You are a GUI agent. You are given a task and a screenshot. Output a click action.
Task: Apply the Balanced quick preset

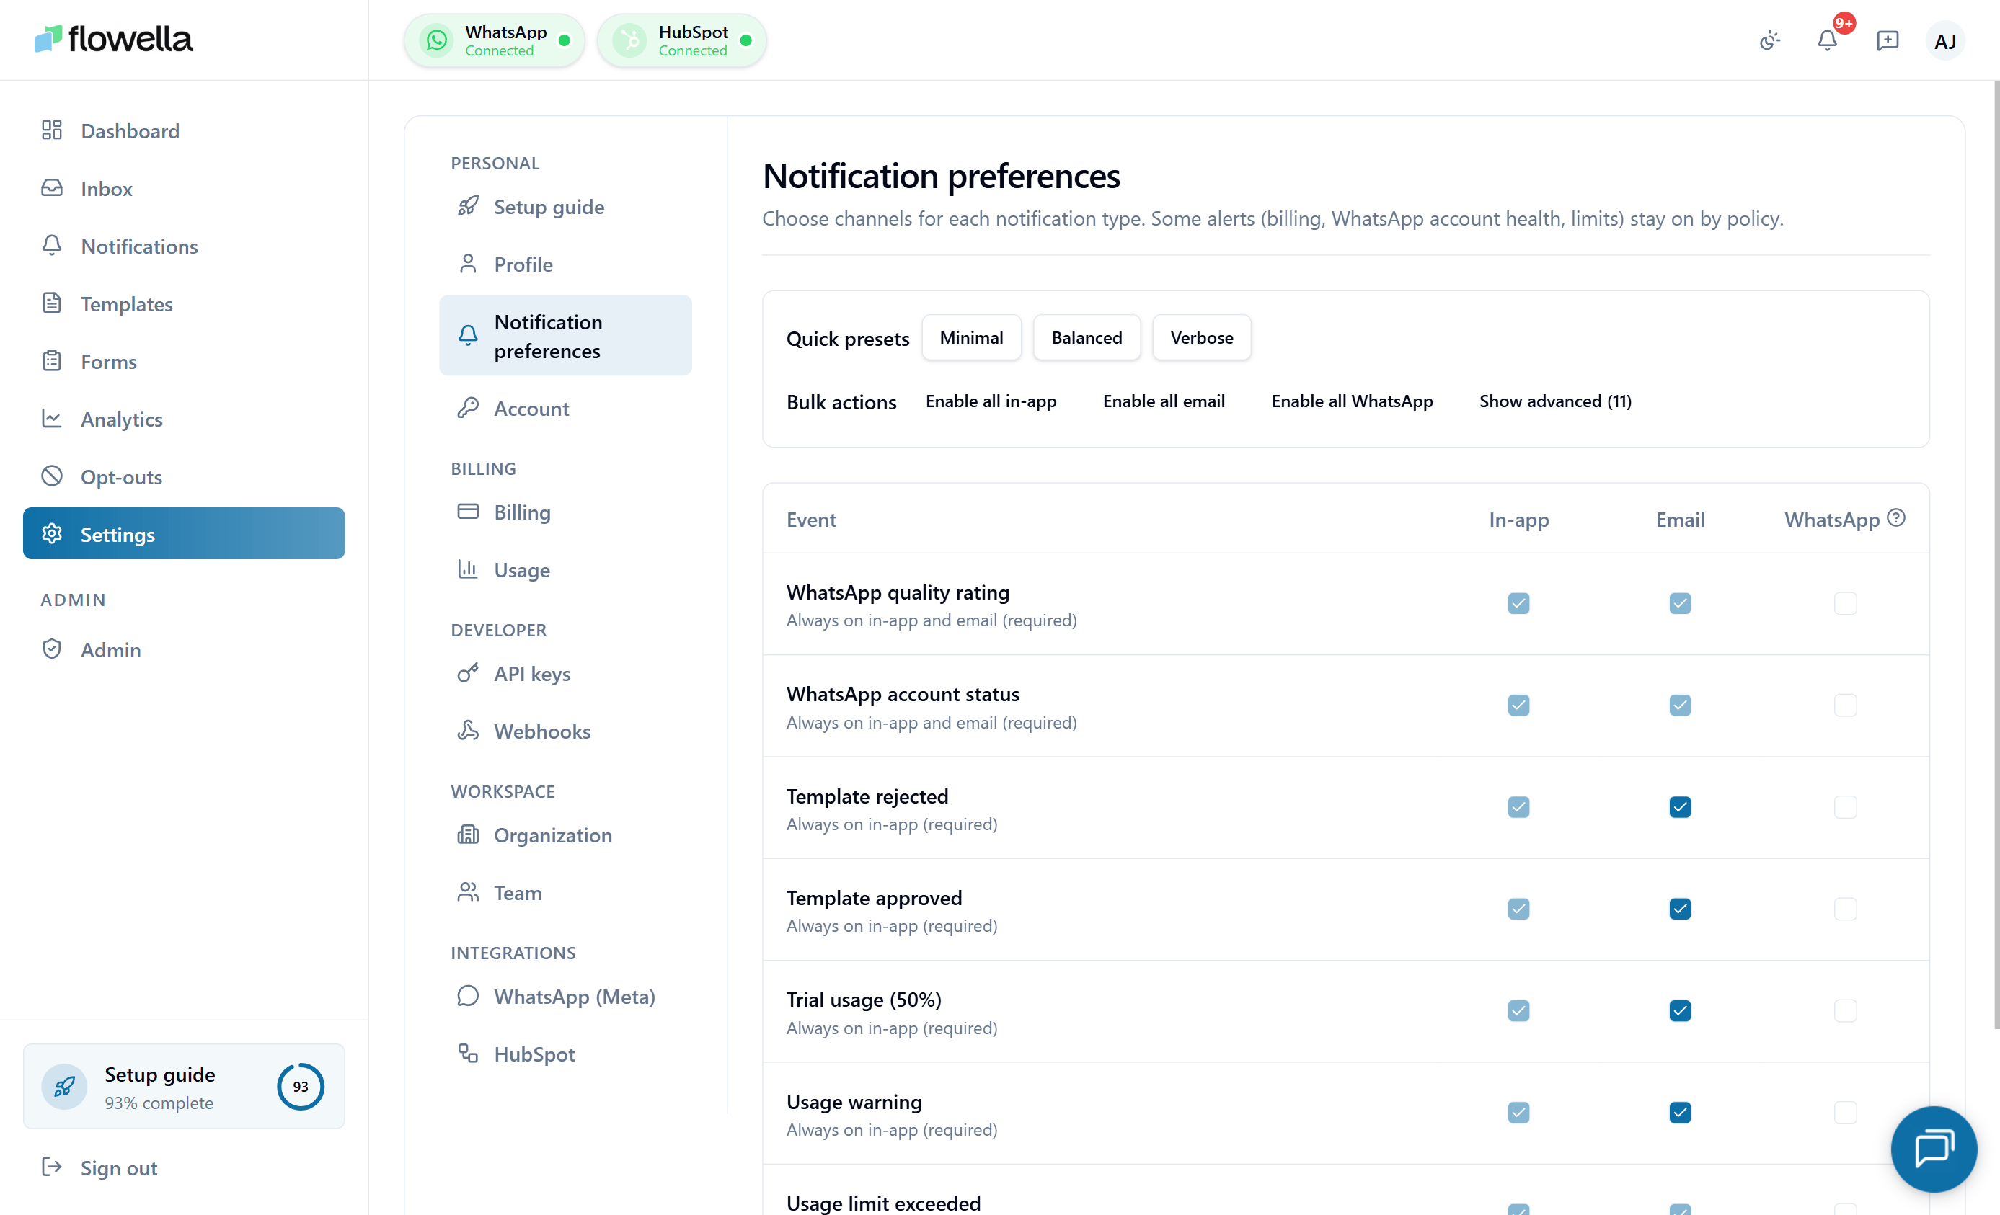pyautogui.click(x=1086, y=337)
